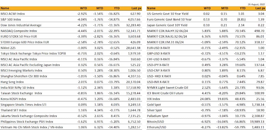This screenshot has width=266, height=130.
Task: Click the VIX Index row name
Action: [154, 99]
